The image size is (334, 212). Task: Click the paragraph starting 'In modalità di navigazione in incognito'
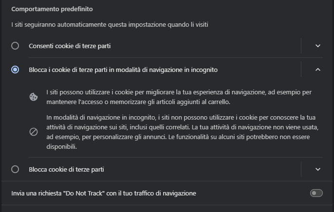point(182,132)
